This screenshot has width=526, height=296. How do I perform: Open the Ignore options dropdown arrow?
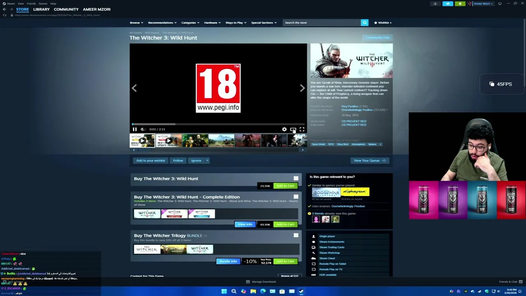pyautogui.click(x=207, y=161)
